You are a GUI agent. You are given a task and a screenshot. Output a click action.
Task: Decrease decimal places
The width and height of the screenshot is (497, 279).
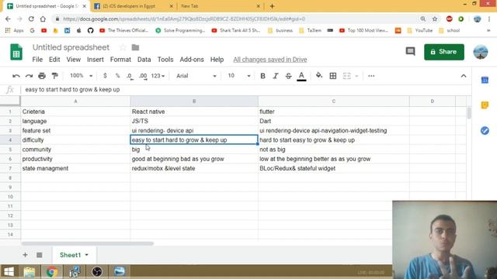130,76
